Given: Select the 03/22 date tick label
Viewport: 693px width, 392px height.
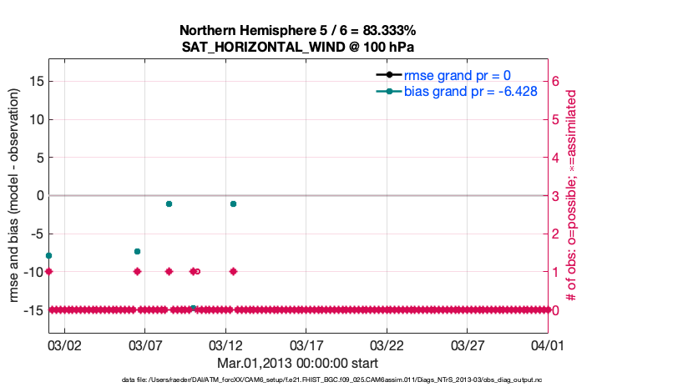Looking at the screenshot, I should [387, 344].
